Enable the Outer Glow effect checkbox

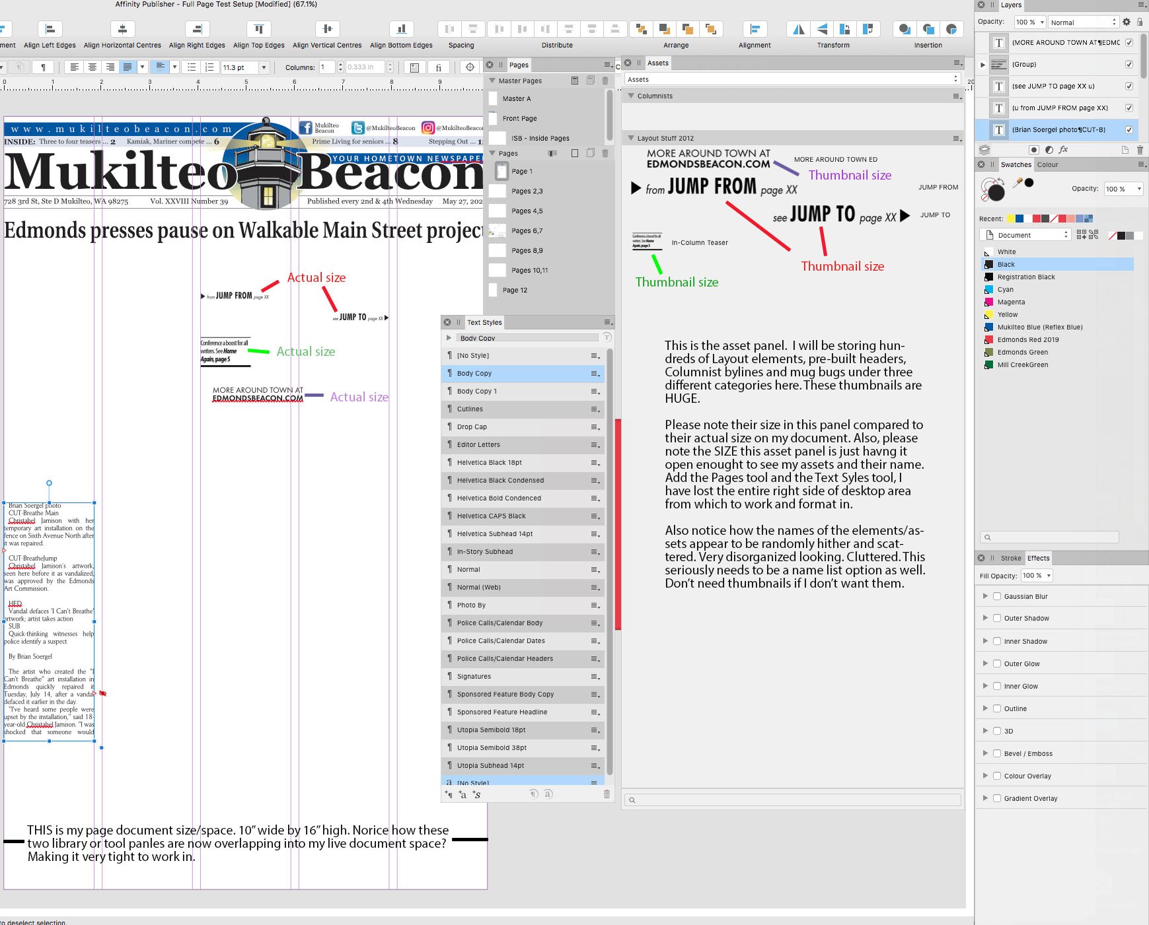997,664
